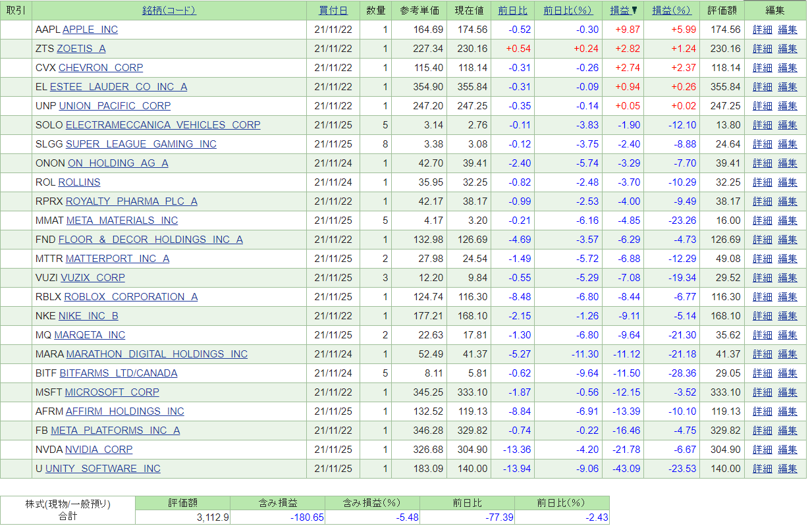The height and width of the screenshot is (526, 810).
Task: Open VUZIX CORP link
Action: coord(94,278)
